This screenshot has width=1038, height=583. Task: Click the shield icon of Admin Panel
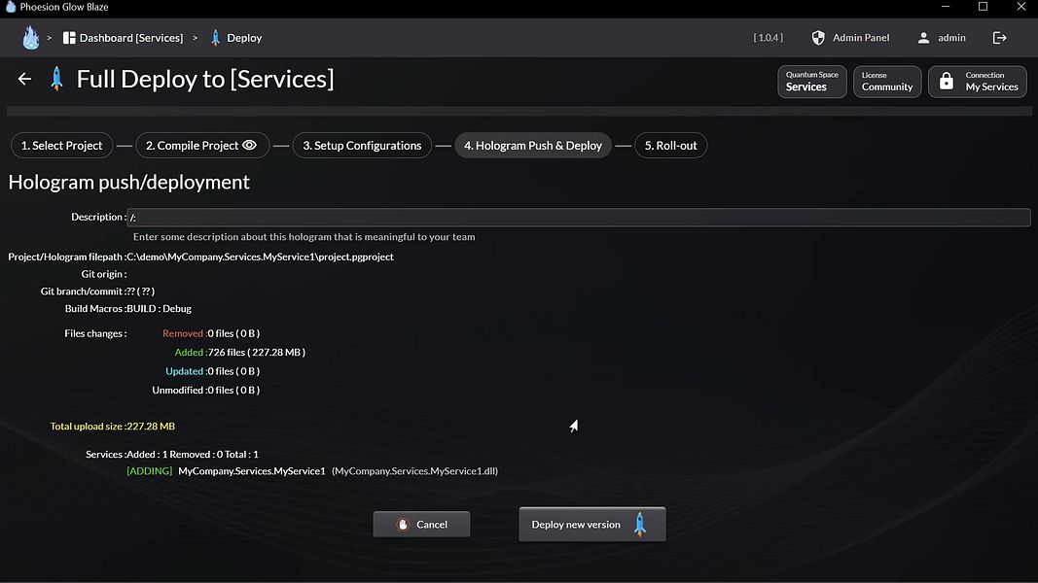tap(818, 38)
